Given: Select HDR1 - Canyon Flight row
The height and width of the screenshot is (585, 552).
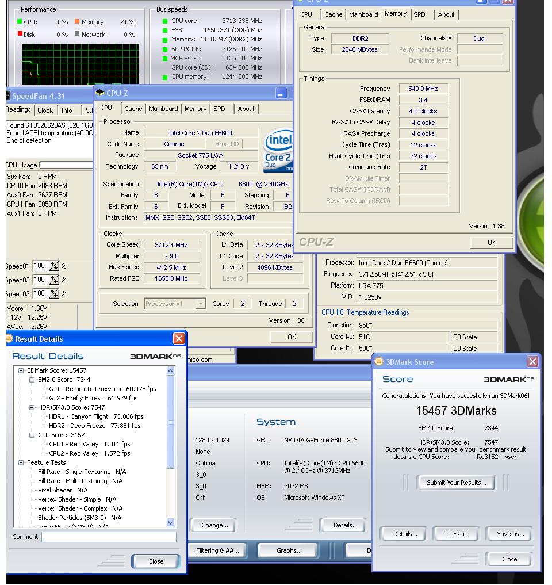Looking at the screenshot, I should click(x=96, y=416).
